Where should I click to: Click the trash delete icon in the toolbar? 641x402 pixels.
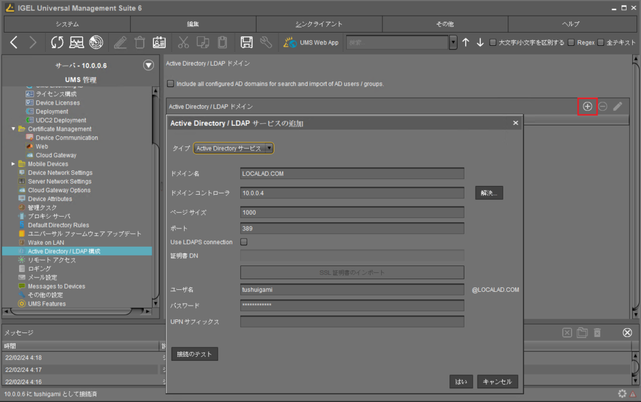coord(140,42)
